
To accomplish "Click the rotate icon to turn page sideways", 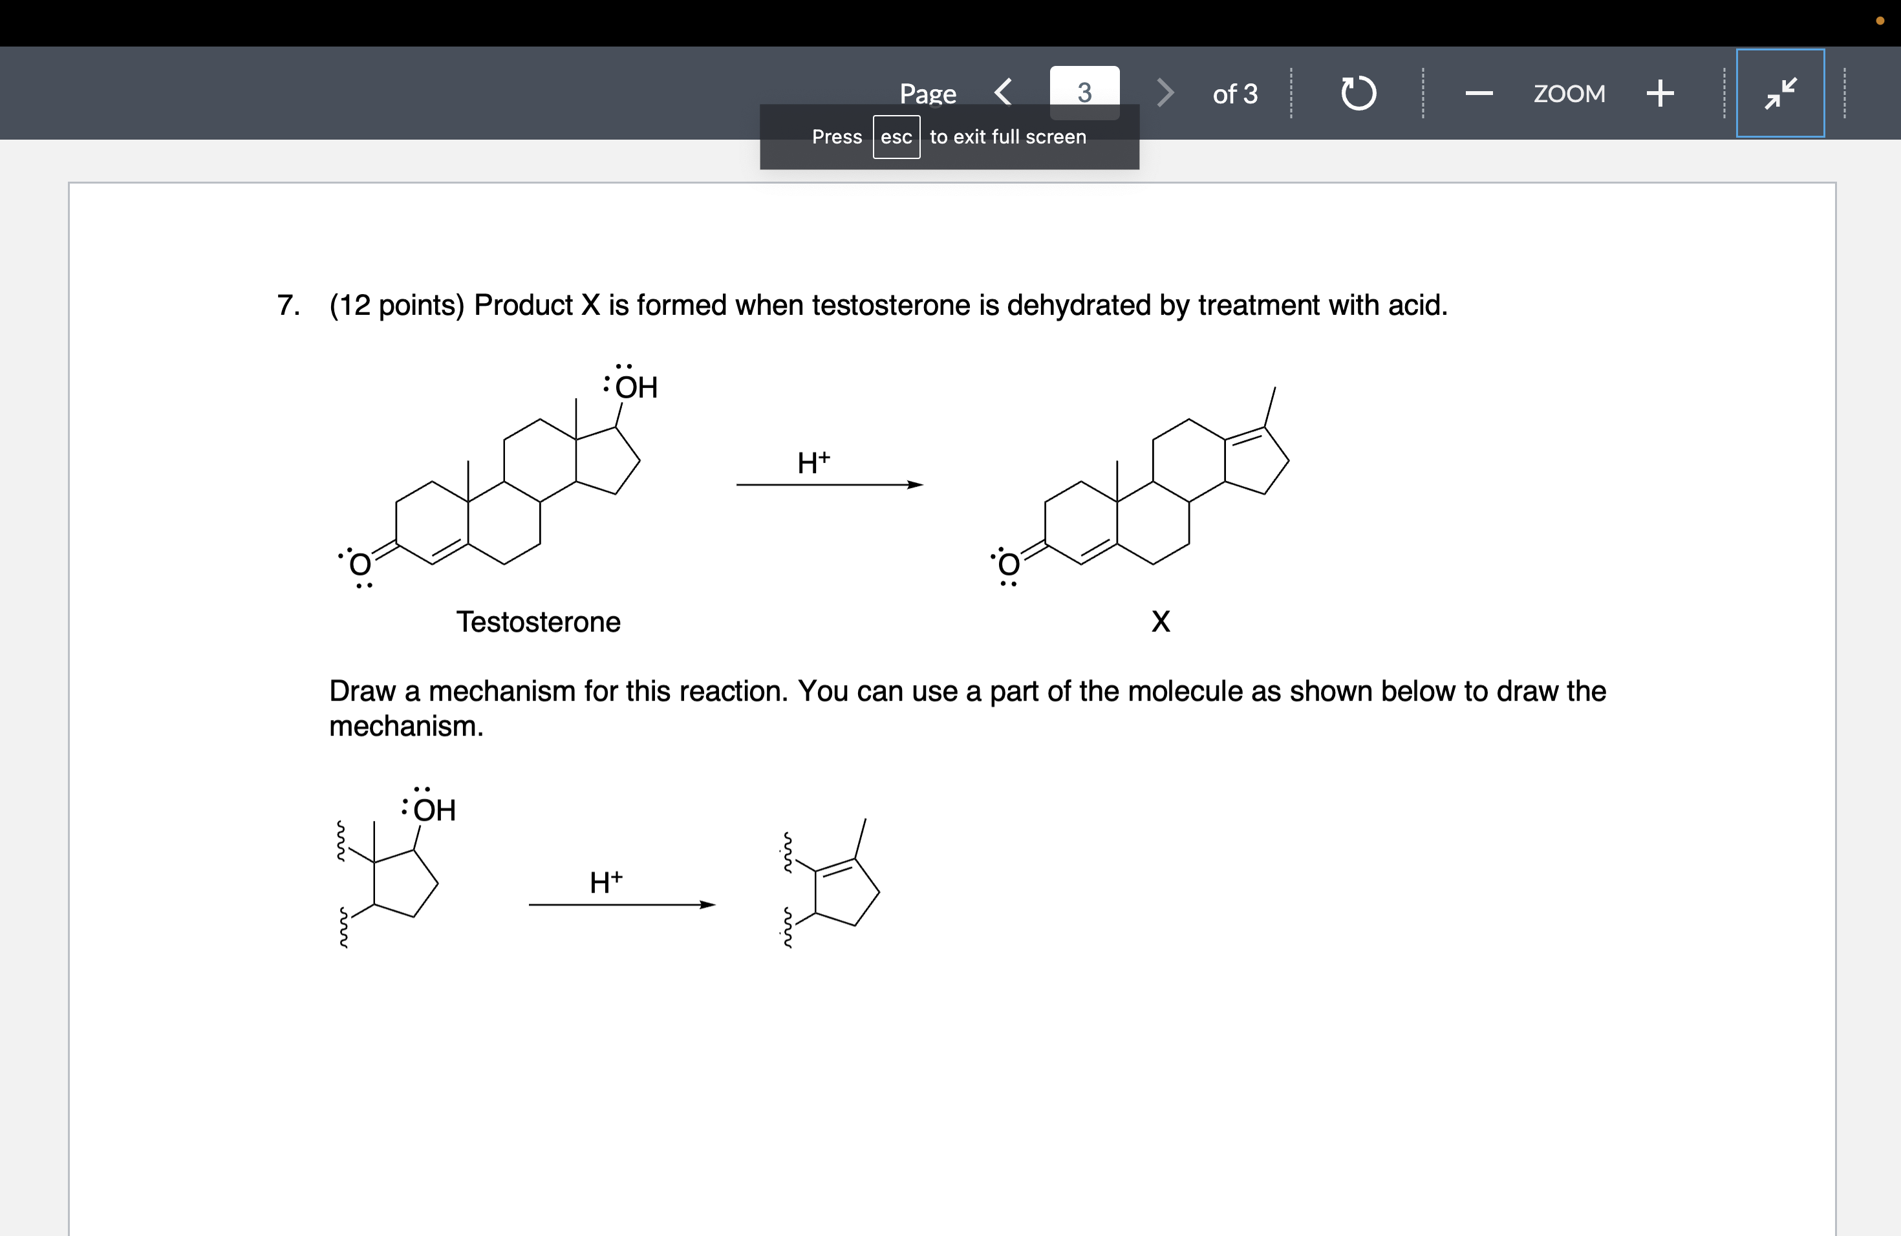I will [x=1358, y=92].
